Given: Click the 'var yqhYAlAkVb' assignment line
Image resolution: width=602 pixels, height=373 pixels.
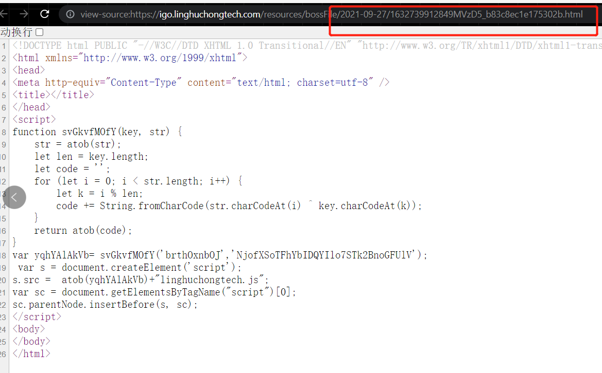Looking at the screenshot, I should pos(219,255).
